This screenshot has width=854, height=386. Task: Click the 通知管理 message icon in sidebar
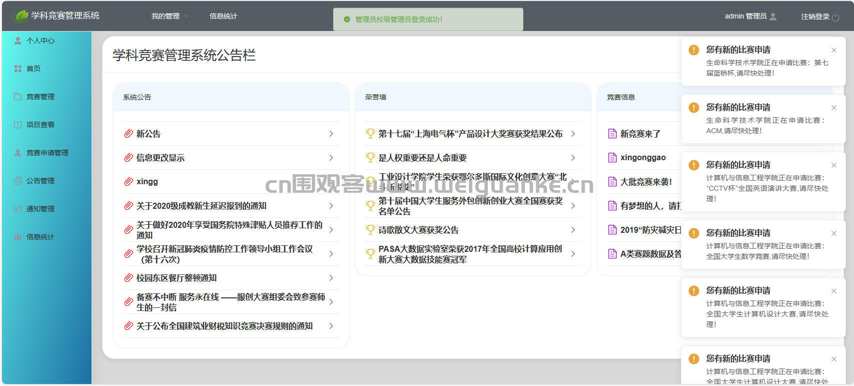pos(18,209)
